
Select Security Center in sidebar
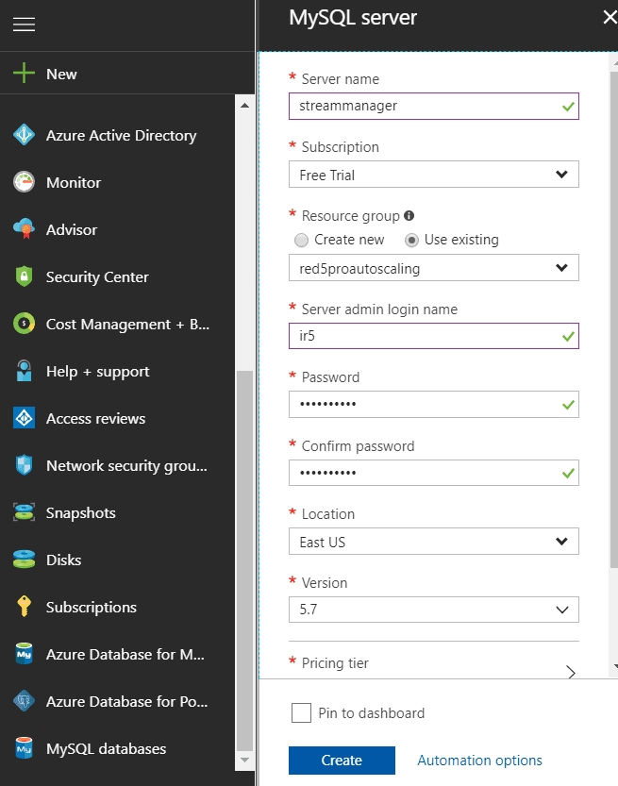click(97, 277)
